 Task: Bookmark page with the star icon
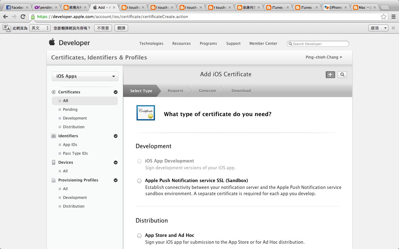coord(384,17)
